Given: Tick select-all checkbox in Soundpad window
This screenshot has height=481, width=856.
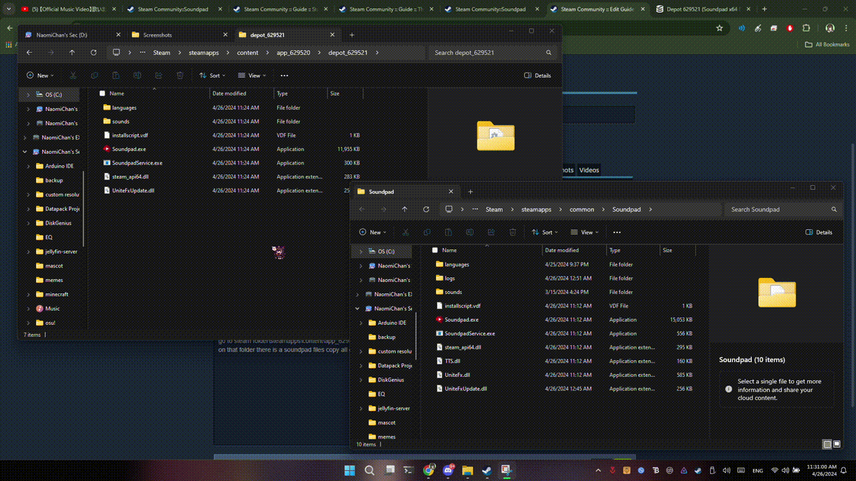Looking at the screenshot, I should point(435,250).
